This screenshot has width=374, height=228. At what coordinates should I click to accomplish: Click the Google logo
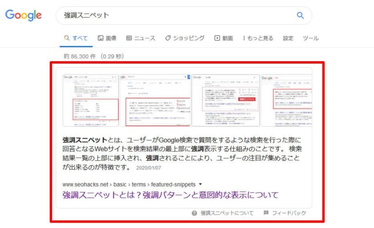23,15
